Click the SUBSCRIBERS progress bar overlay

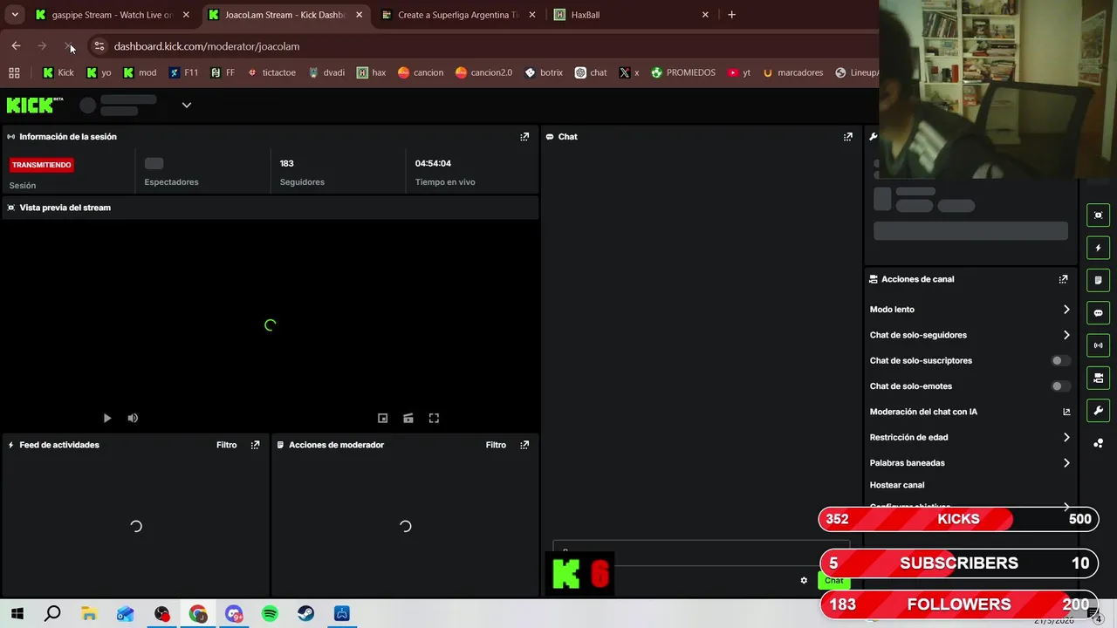point(957,563)
